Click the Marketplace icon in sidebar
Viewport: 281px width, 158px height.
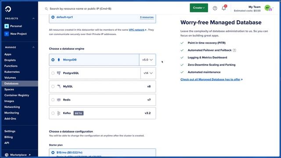point(7,155)
